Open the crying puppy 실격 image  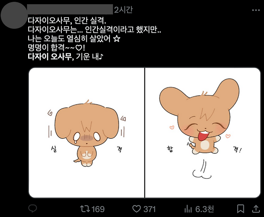pyautogui.click(x=87, y=133)
